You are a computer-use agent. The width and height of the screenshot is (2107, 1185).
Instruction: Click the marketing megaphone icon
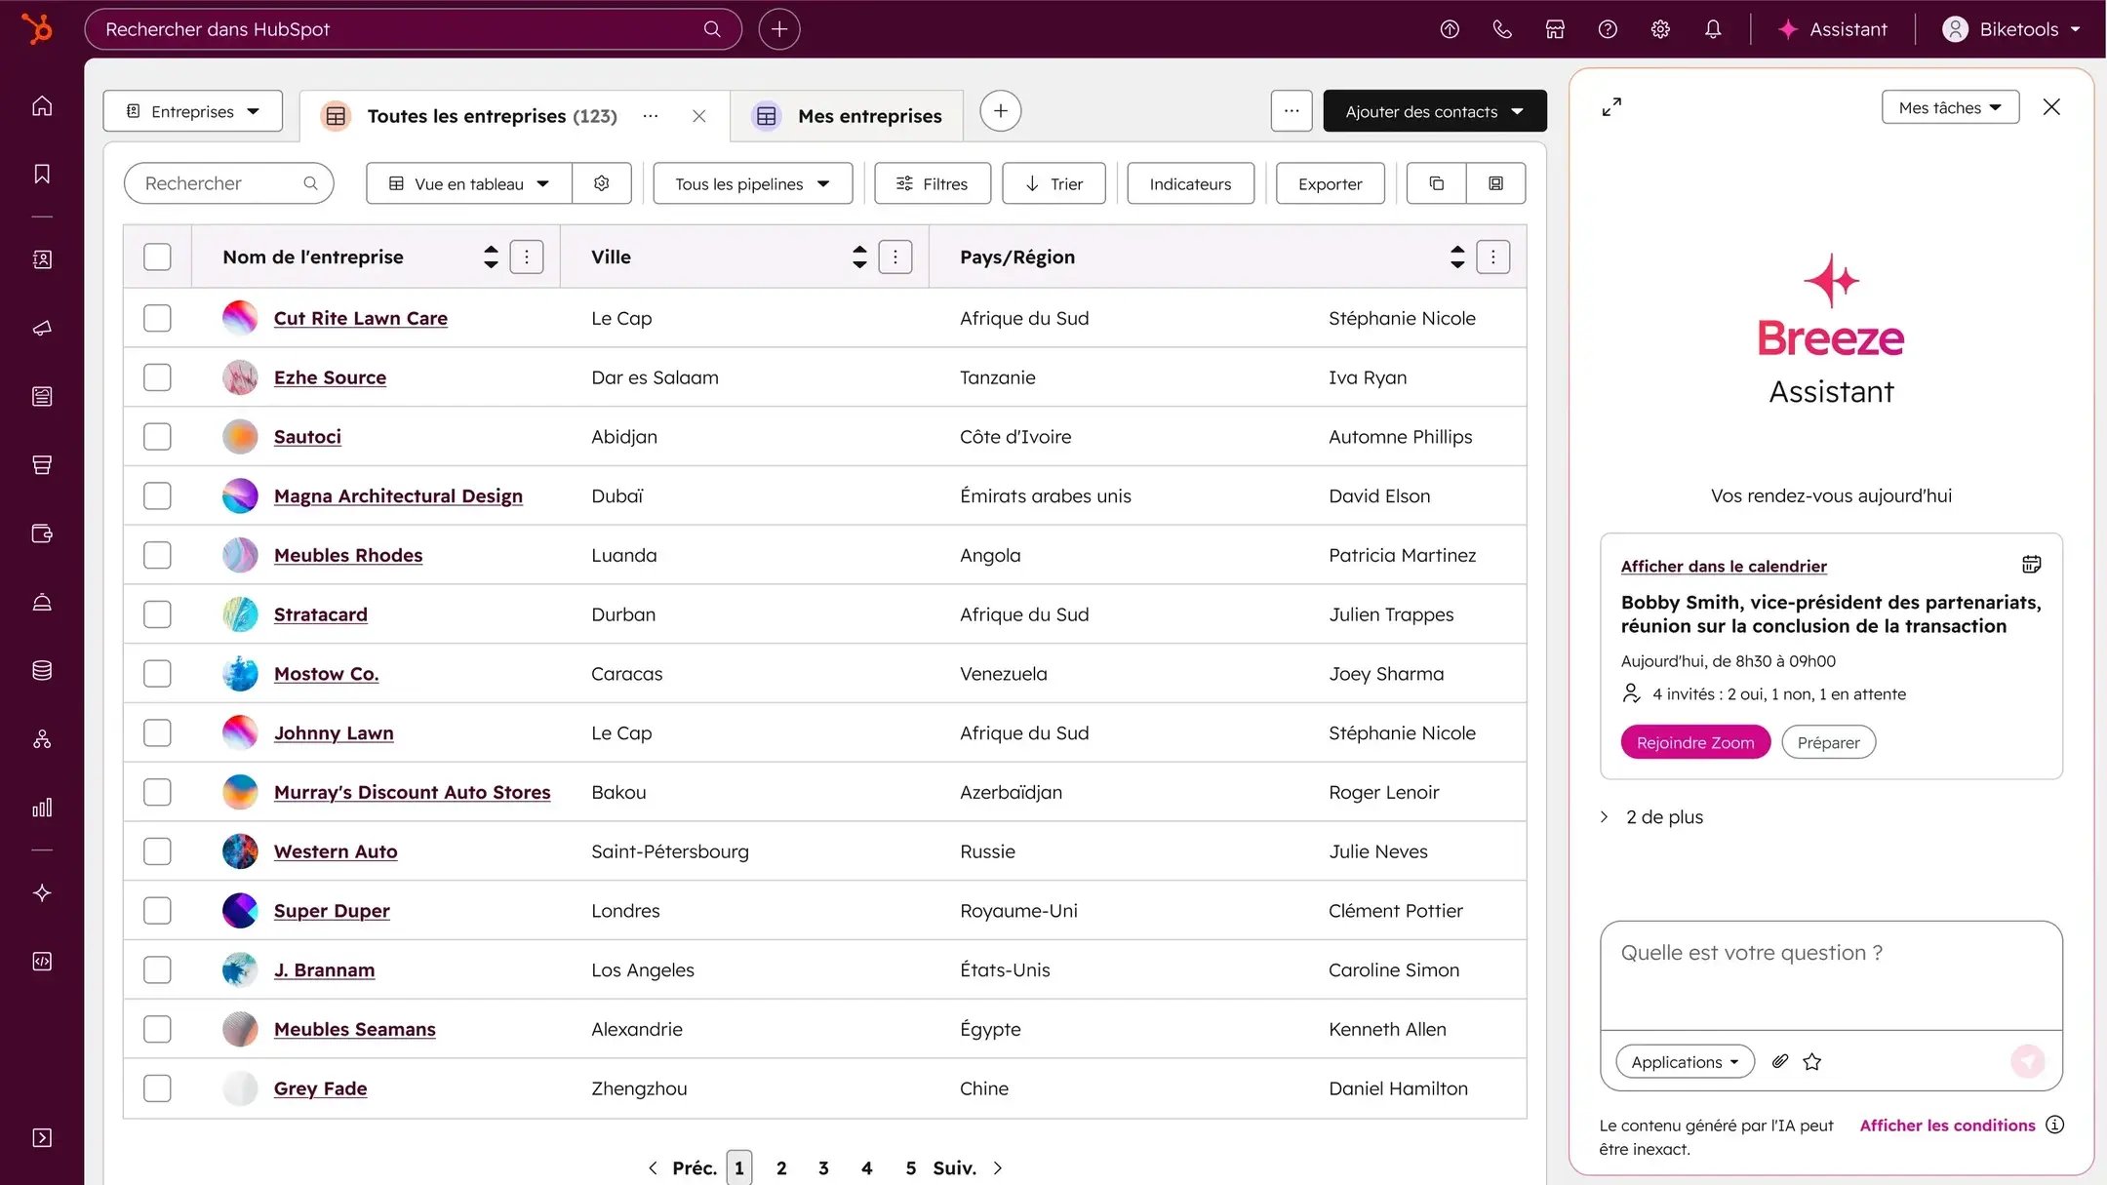click(x=42, y=328)
